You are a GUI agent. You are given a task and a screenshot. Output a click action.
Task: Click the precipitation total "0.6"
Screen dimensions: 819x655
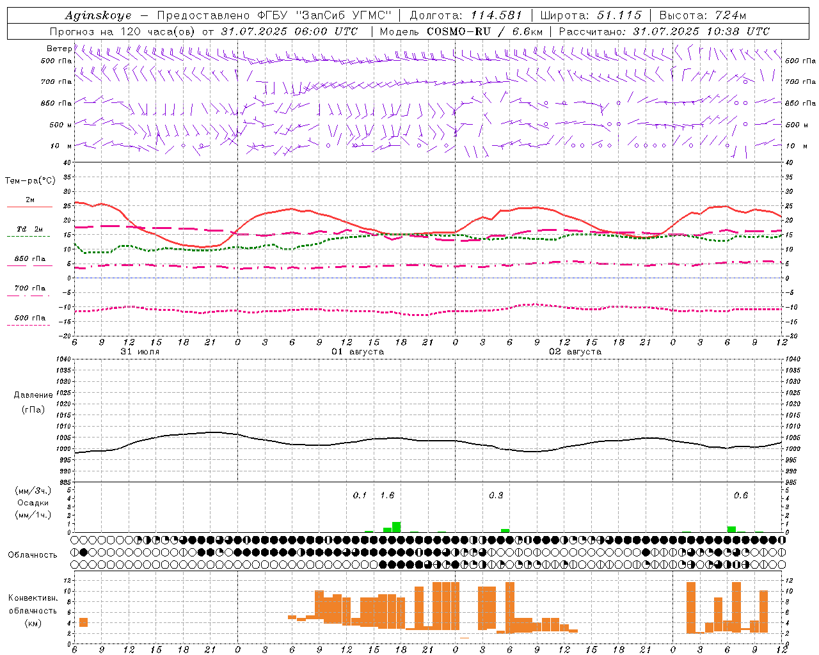point(741,495)
